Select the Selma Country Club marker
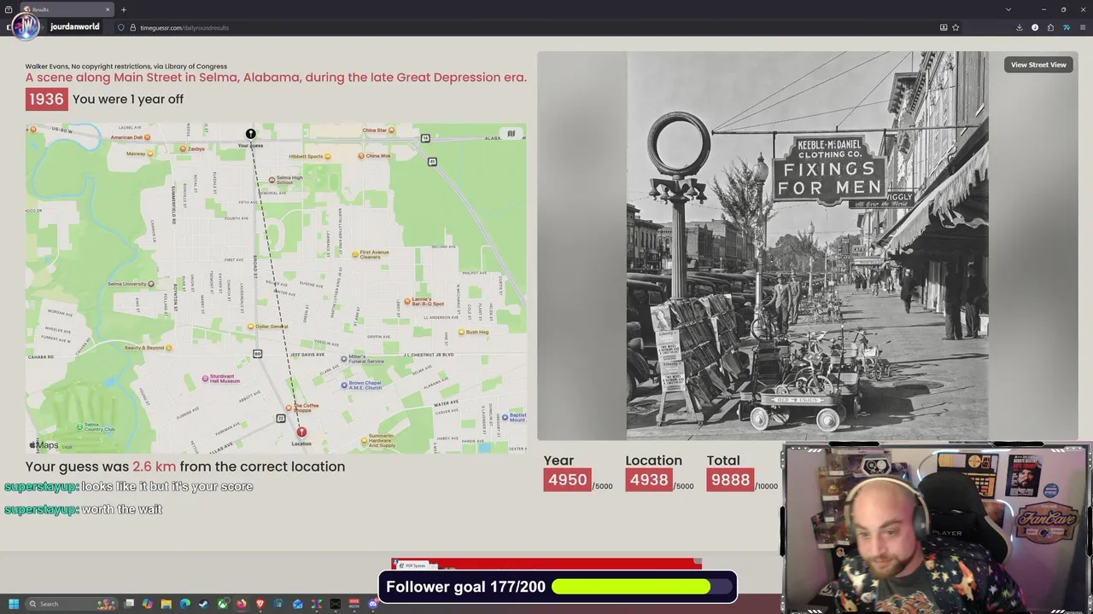The height and width of the screenshot is (614, 1093). point(80,426)
